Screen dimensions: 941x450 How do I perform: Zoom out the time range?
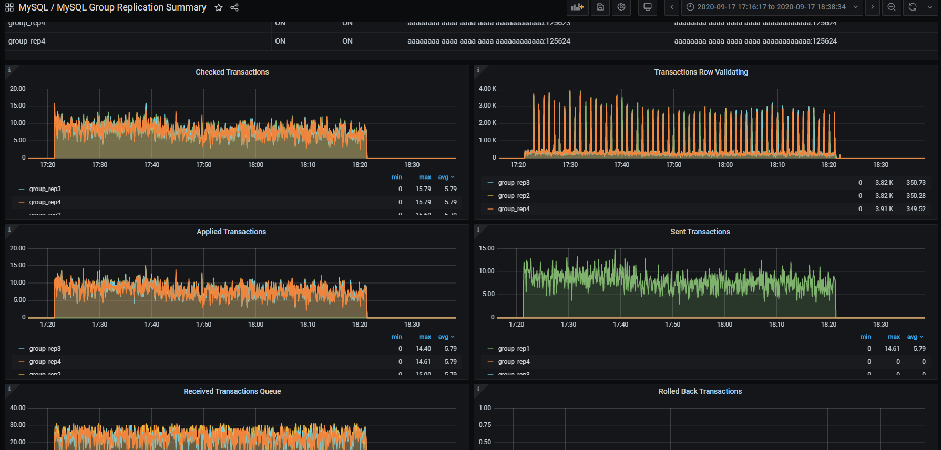click(x=892, y=7)
